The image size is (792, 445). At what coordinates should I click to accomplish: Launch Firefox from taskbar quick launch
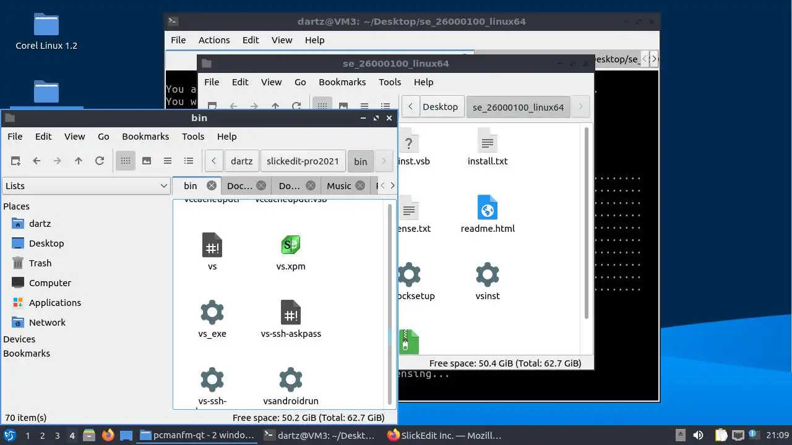pyautogui.click(x=108, y=435)
